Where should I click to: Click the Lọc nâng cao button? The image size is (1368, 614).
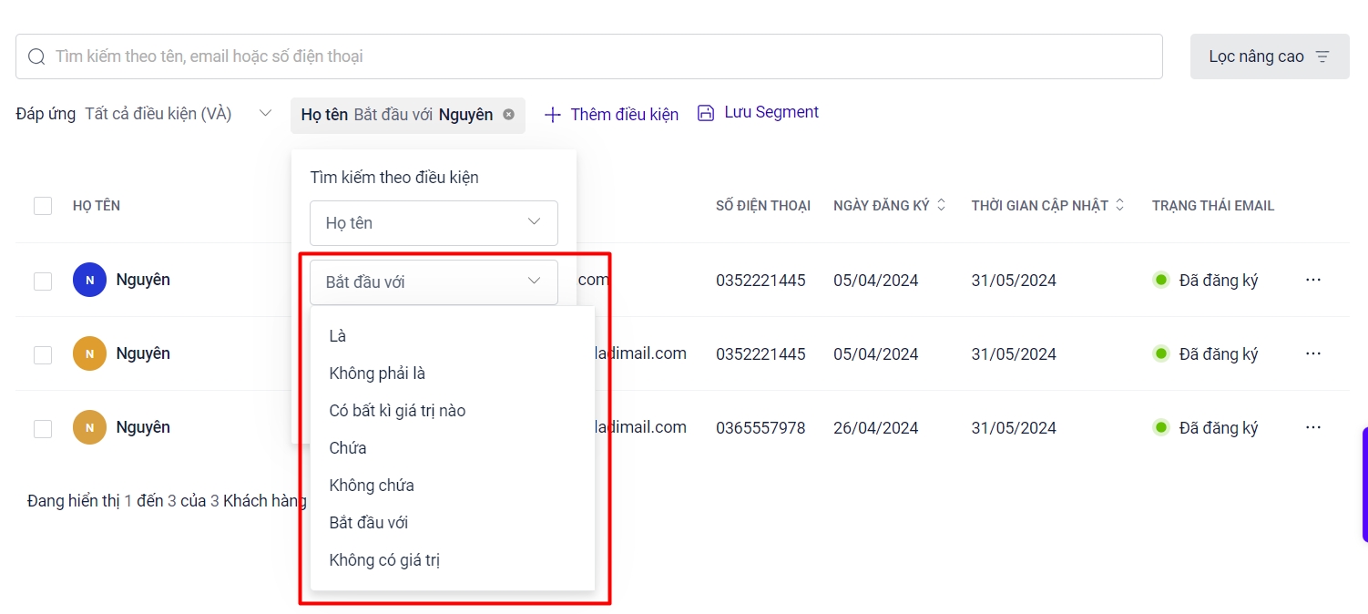pyautogui.click(x=1269, y=56)
